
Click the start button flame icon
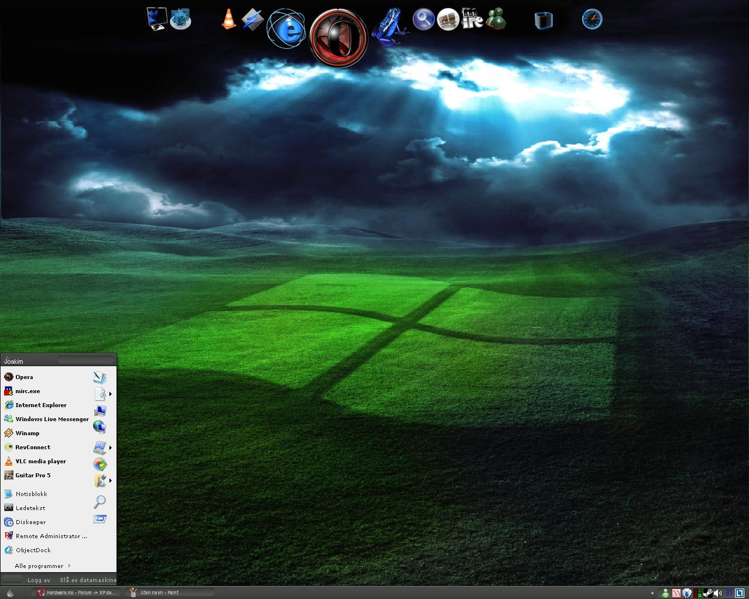[10, 593]
